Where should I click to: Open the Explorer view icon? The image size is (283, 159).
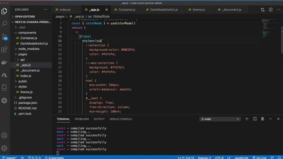(x=4, y=11)
